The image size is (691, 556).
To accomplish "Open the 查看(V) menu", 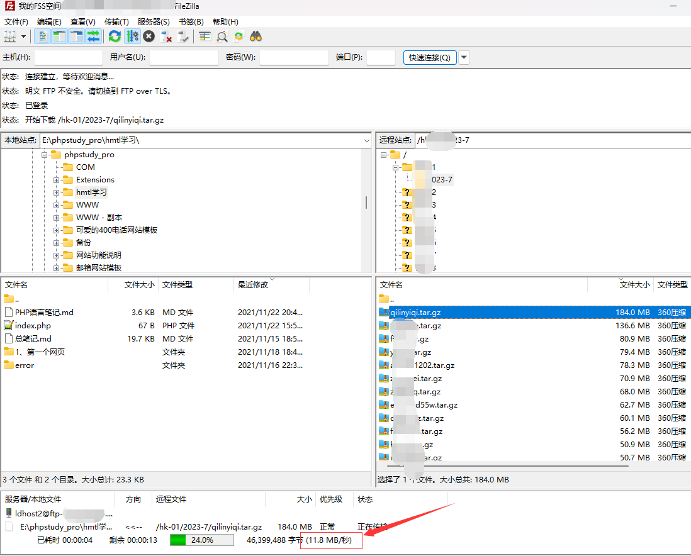I will 83,21.
